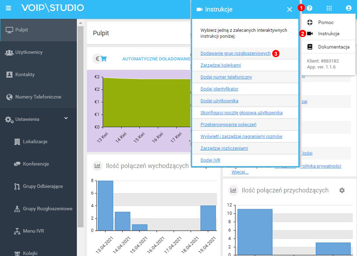Open the hamburger menu icon
Screen dimensions: 357x256
pos(8,8)
